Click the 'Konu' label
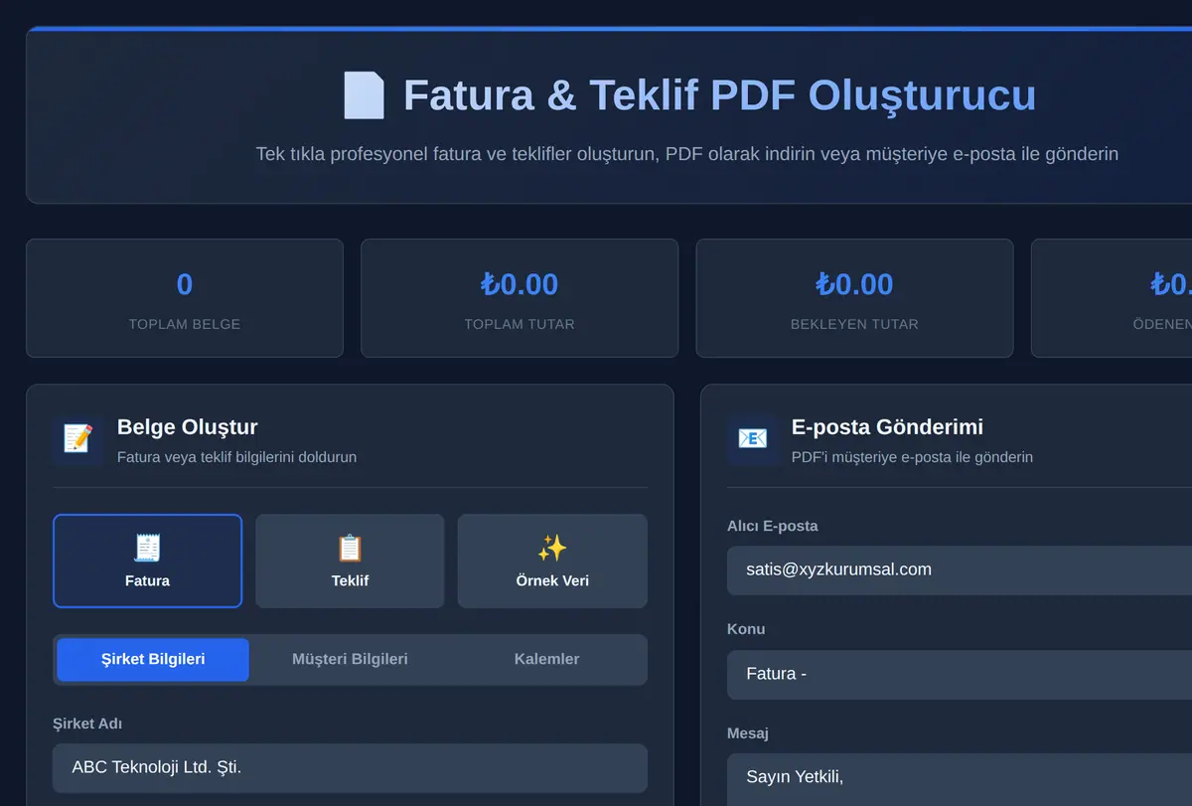 [x=746, y=629]
